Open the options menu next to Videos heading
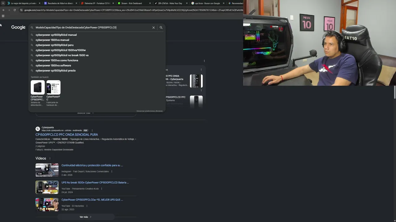396x222 pixels. 50,158
